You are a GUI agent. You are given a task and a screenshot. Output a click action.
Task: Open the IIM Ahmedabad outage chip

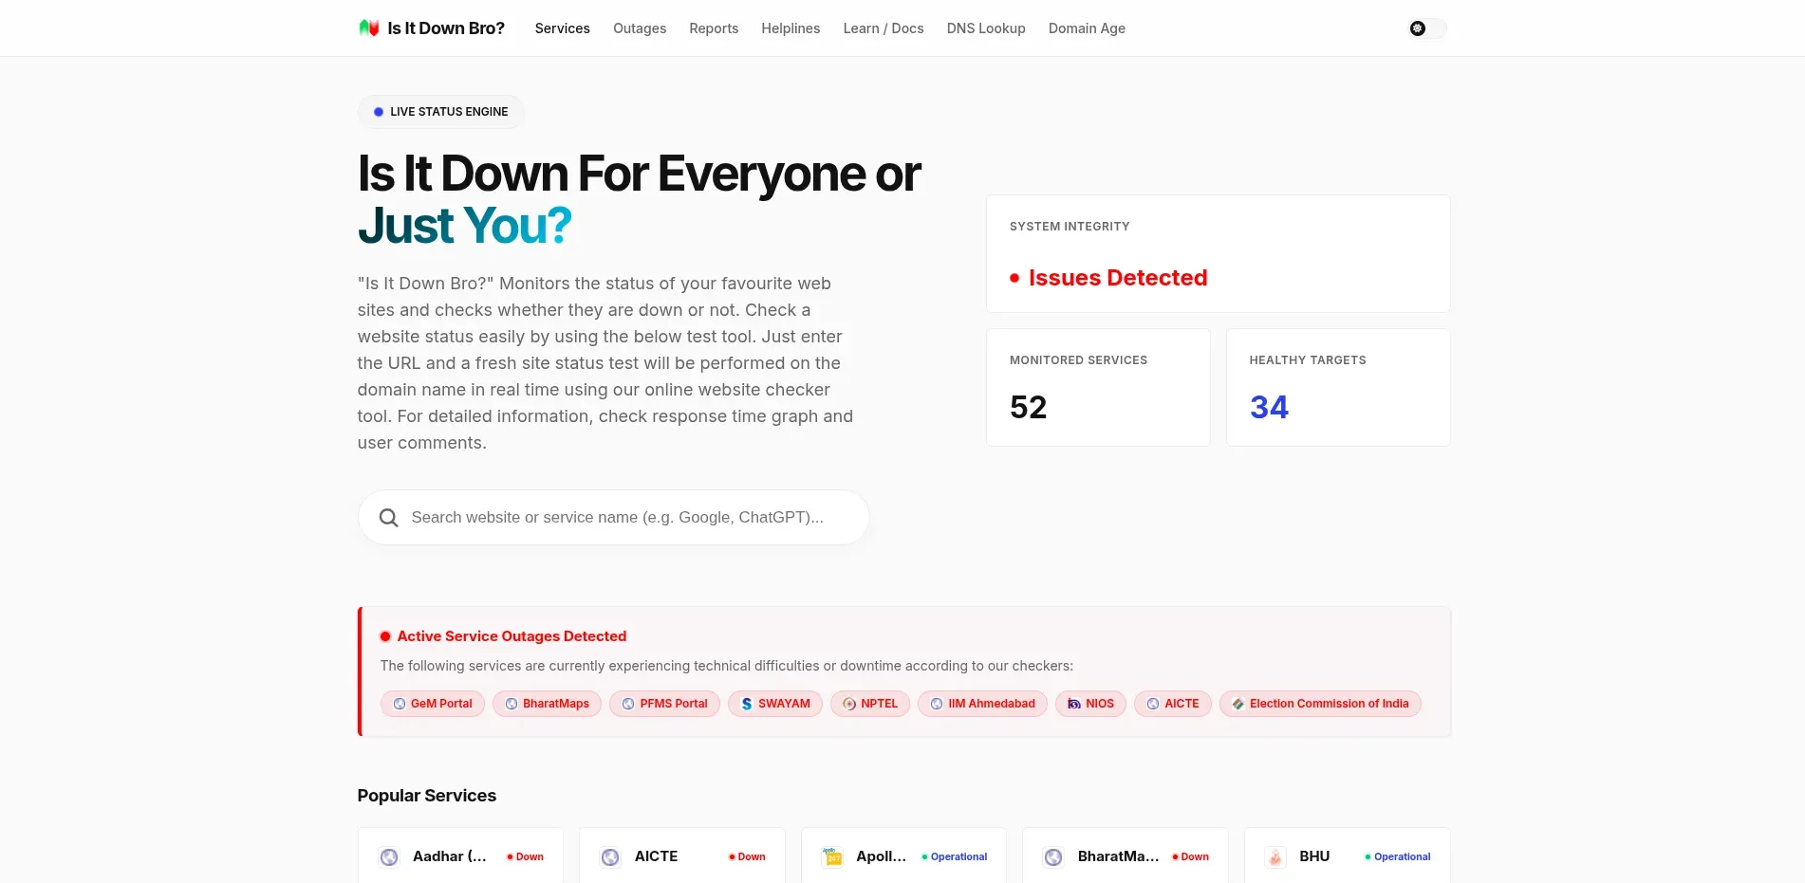(x=982, y=704)
